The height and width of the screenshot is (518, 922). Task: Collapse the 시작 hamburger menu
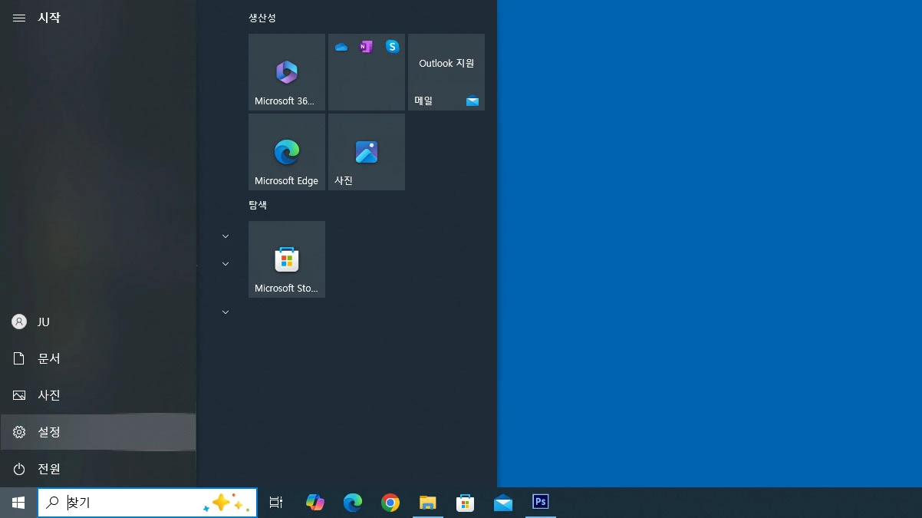click(x=19, y=18)
